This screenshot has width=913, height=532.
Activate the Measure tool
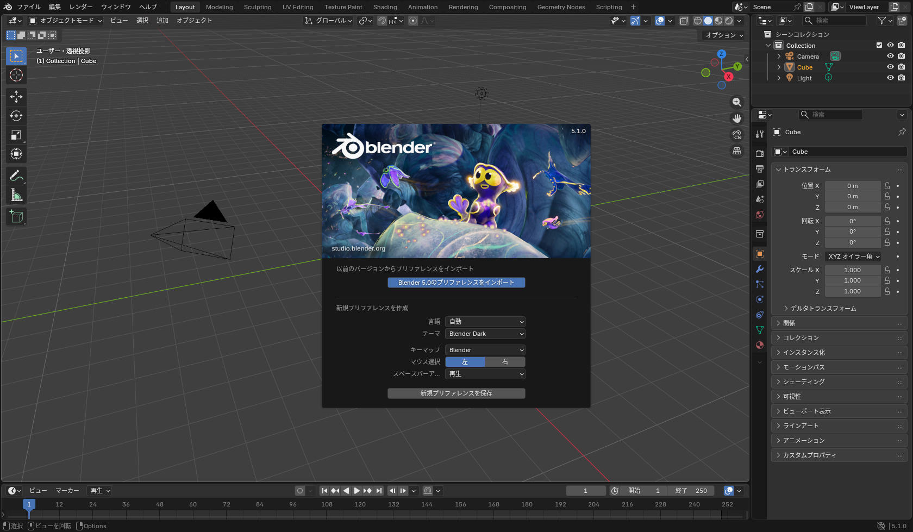[x=16, y=195]
